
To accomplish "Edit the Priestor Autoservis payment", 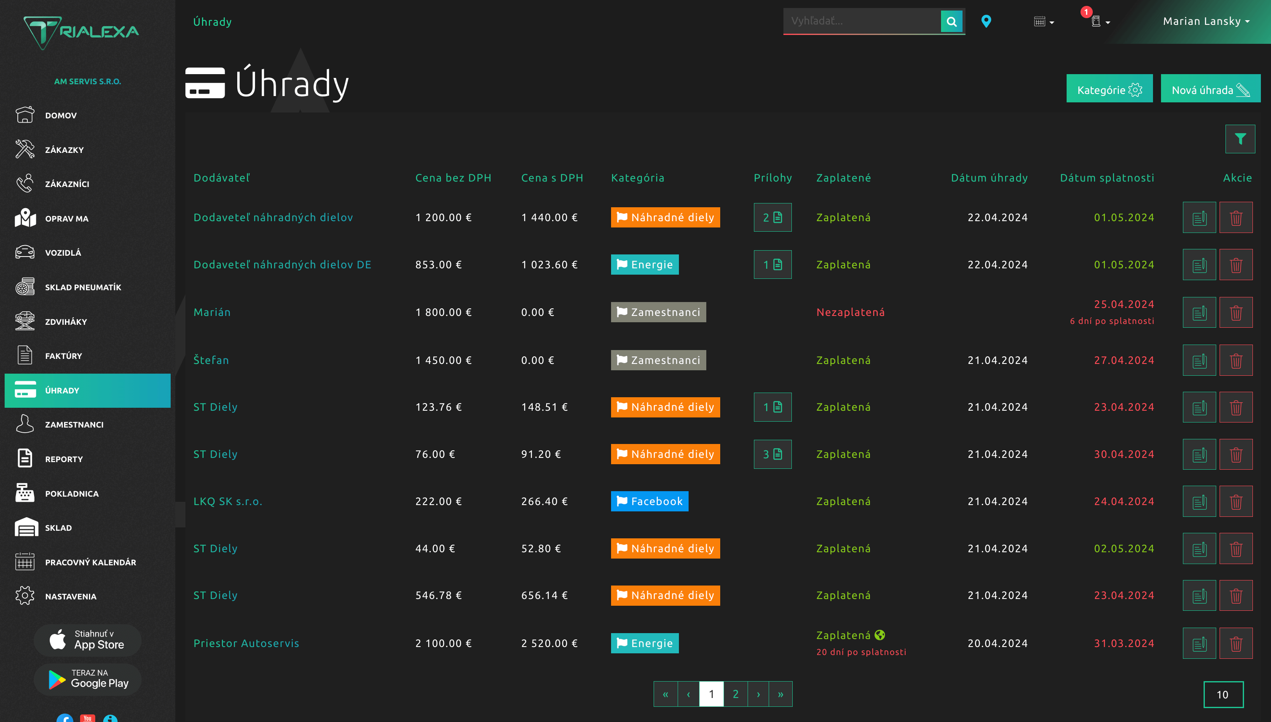I will (x=1199, y=643).
